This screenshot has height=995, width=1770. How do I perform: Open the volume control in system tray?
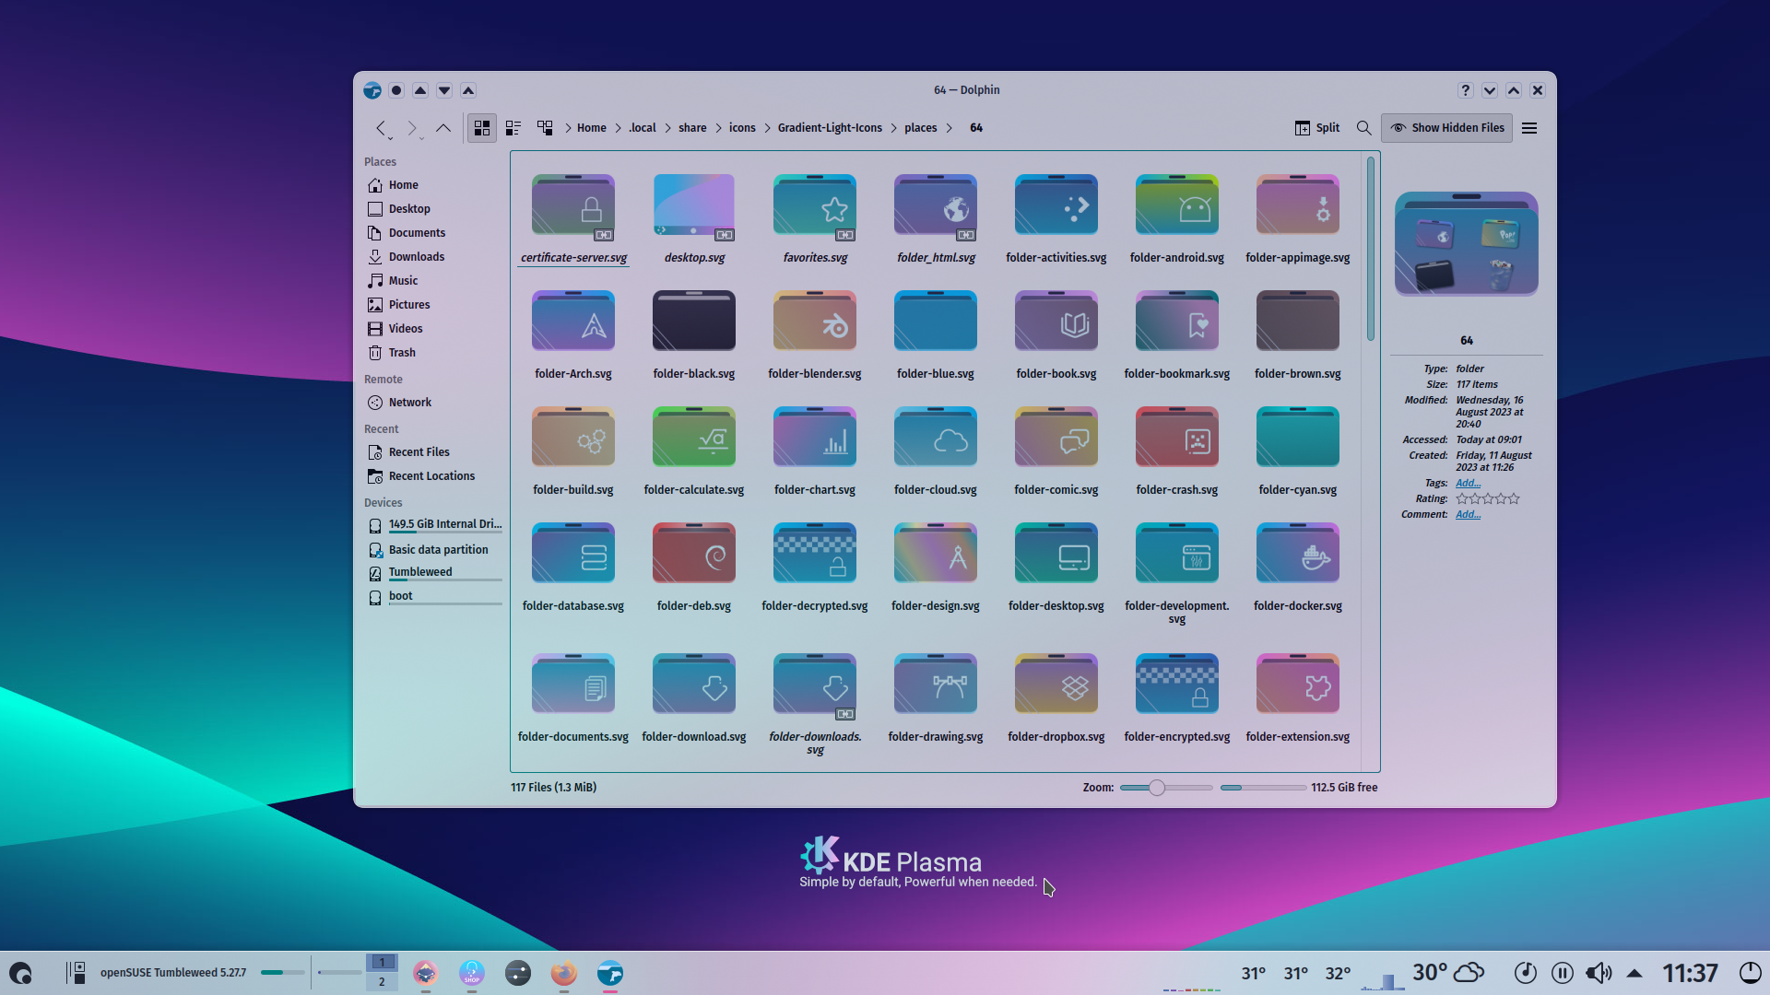[x=1599, y=973]
